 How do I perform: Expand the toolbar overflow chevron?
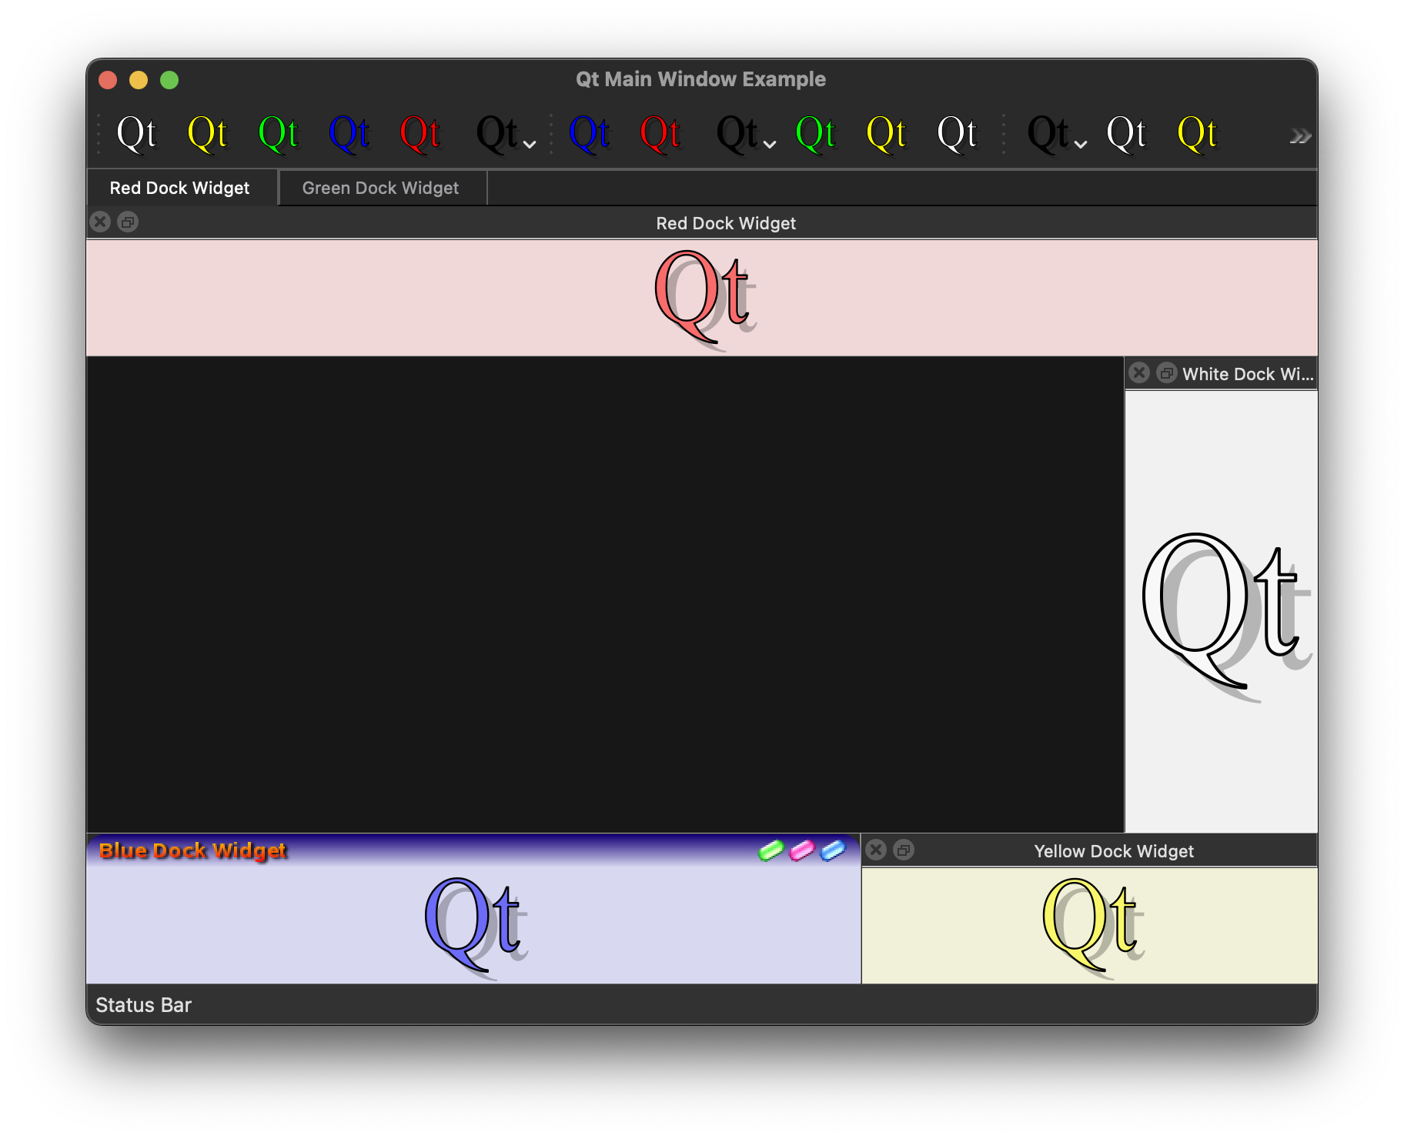coord(1300,136)
